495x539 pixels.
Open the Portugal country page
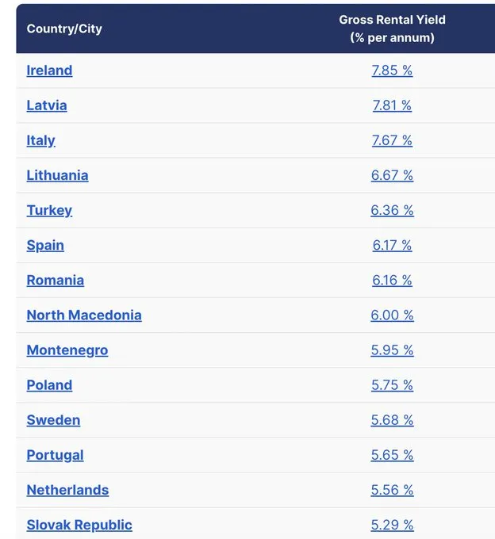(56, 455)
